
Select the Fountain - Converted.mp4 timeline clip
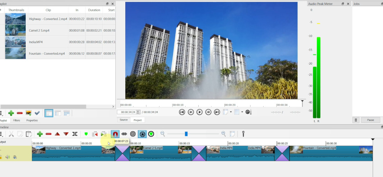331,154
